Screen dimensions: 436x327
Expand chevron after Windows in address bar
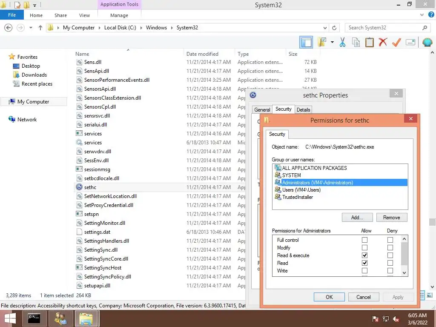point(172,28)
